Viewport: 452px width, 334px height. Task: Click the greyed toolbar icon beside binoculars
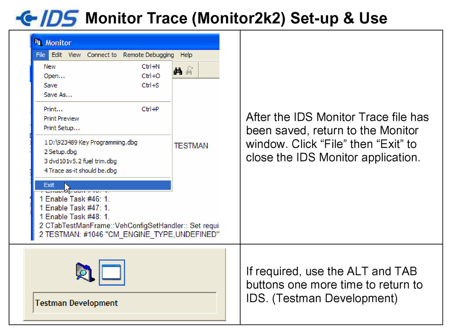click(x=189, y=71)
